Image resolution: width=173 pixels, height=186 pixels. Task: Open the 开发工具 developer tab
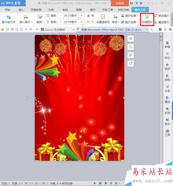(108, 10)
